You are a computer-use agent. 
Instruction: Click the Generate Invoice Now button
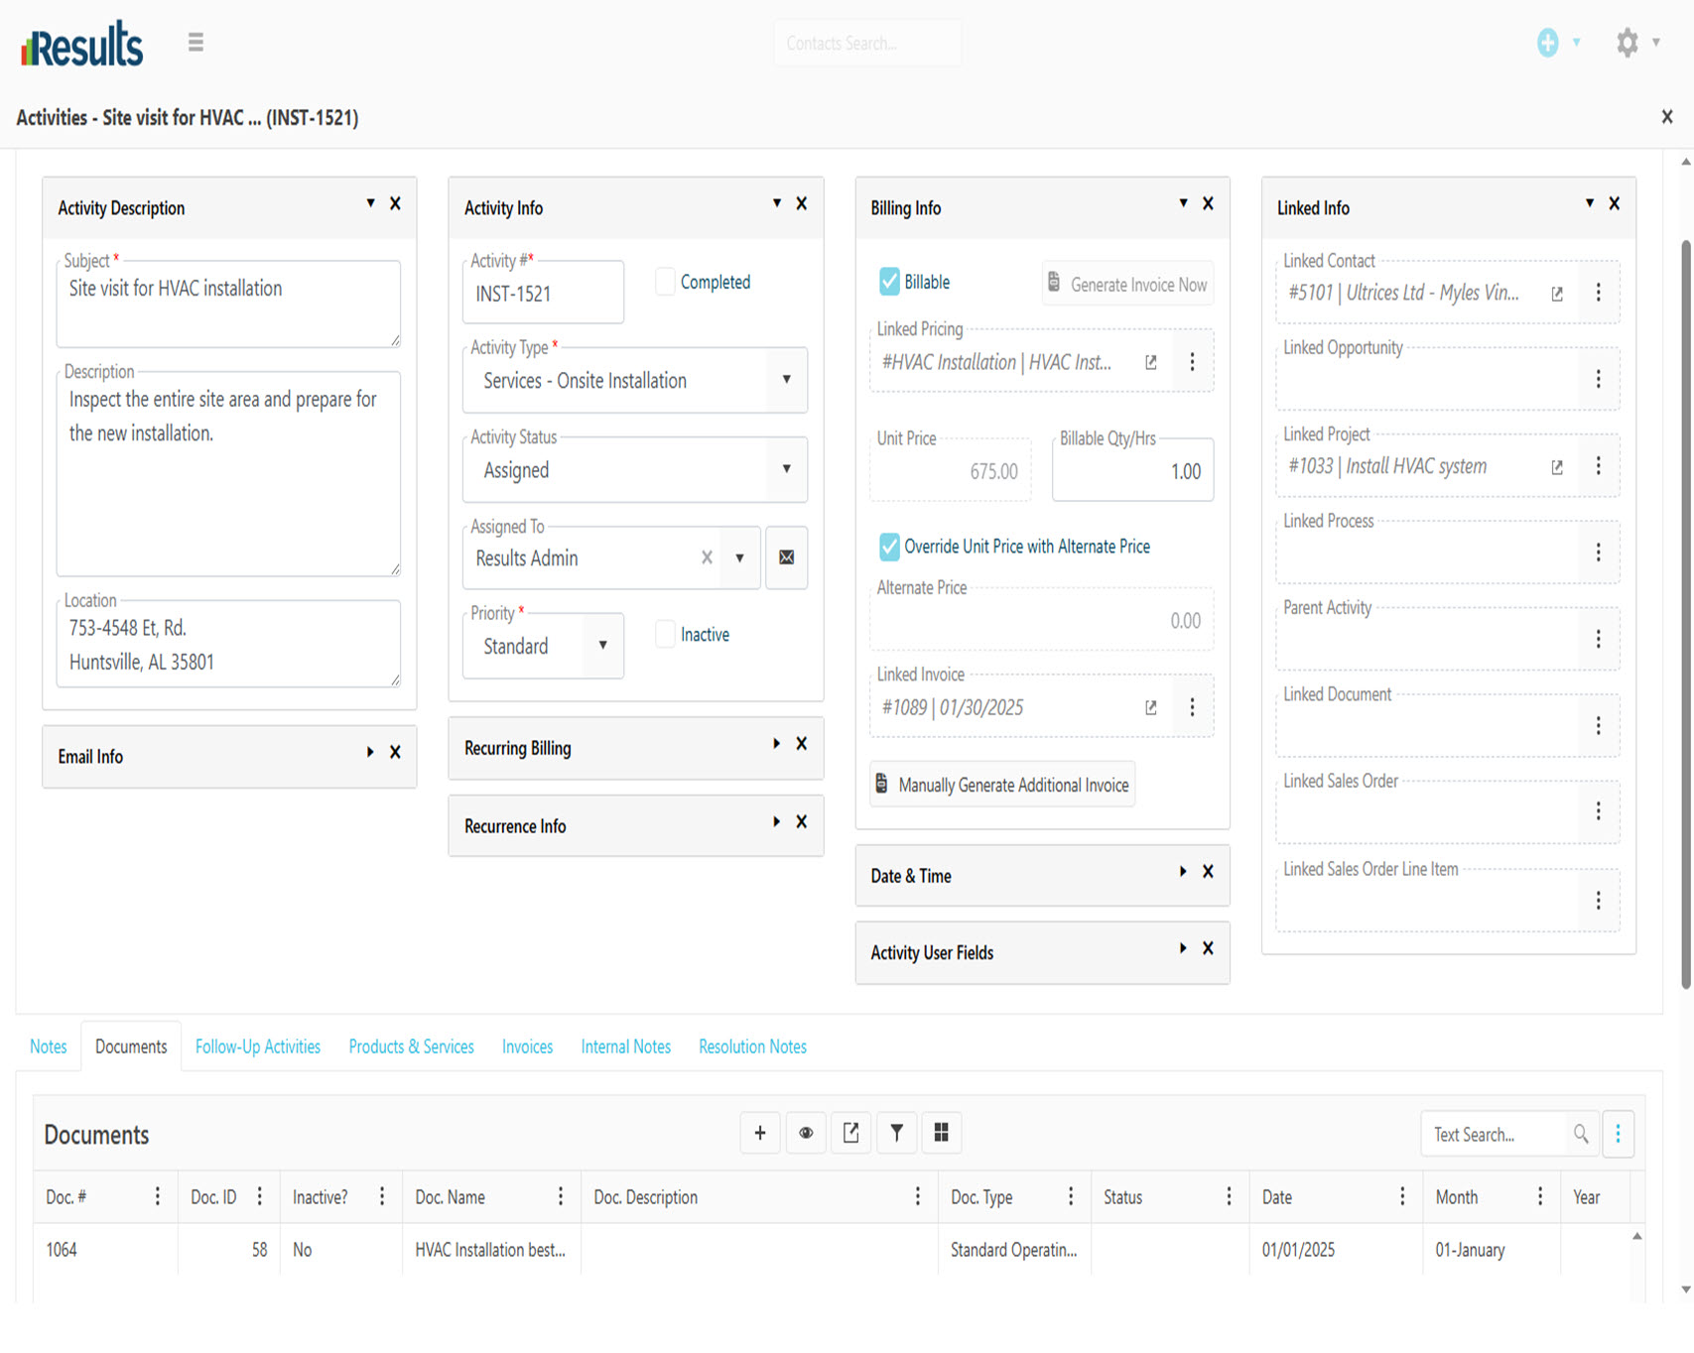point(1127,285)
